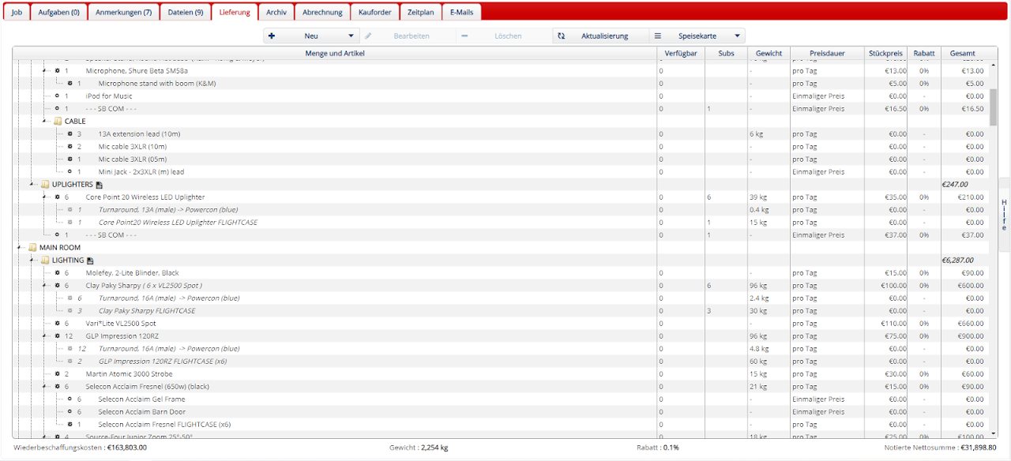1011x461 pixels.
Task: Click circle icon for Selecon Acclaim Gel Frame
Action: [x=70, y=399]
